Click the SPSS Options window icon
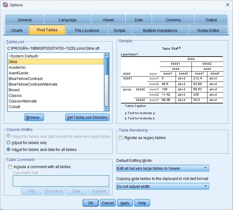The image size is (233, 210). tap(5, 5)
